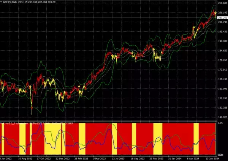This screenshot has width=228, height=161.
Task: Click the 168.435 price axis label
Action: (222, 79)
